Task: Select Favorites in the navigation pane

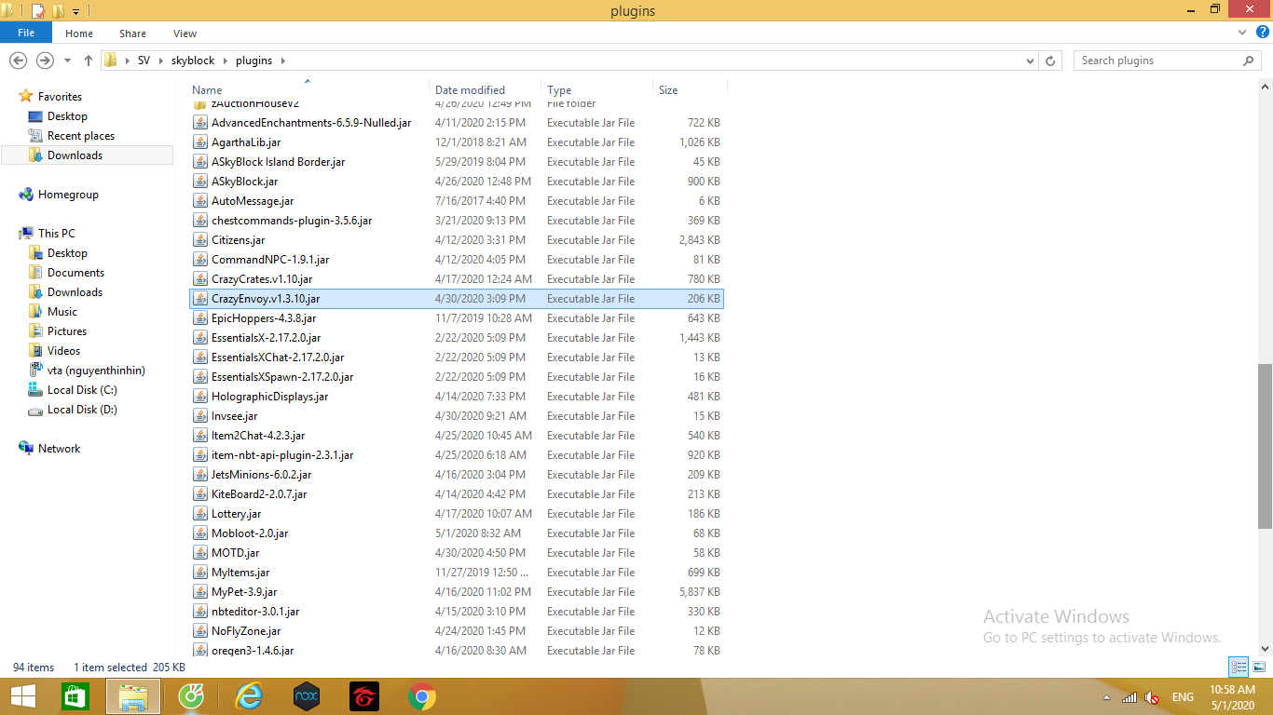Action: tap(60, 97)
